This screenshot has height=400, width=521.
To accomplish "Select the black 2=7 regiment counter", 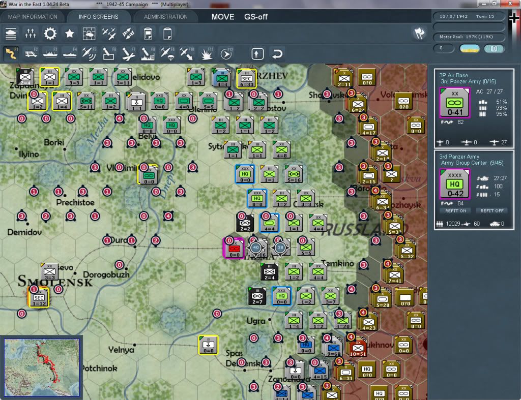I will pos(257,296).
